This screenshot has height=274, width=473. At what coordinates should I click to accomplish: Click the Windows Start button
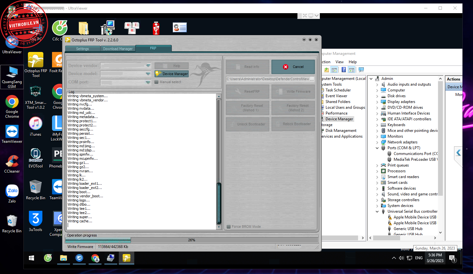tap(31, 258)
